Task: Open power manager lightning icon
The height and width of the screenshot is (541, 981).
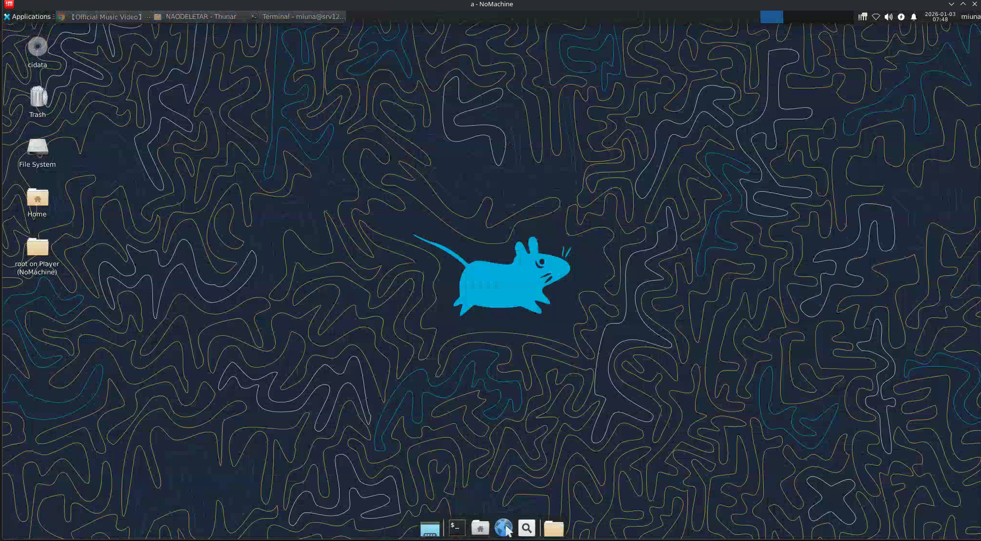Action: [x=901, y=16]
